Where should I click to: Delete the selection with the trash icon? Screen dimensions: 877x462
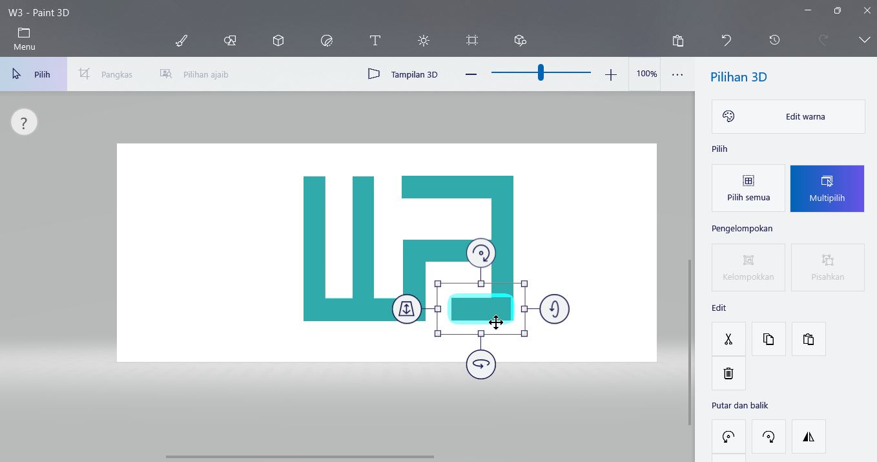pyautogui.click(x=728, y=373)
